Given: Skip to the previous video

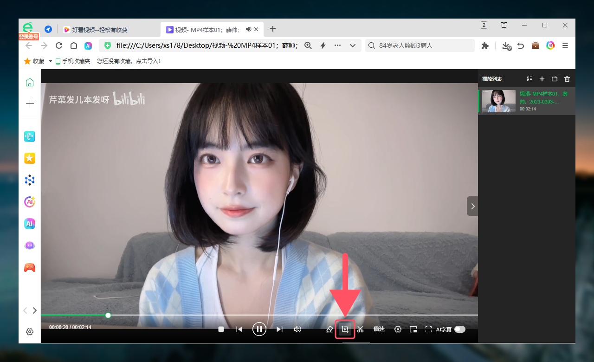Looking at the screenshot, I should pos(239,329).
